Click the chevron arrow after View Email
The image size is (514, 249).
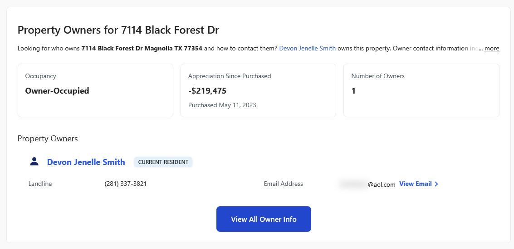coord(436,184)
